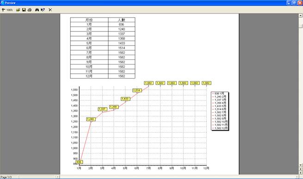
Task: Click the 1,582 12月 legend entry
Action: [220, 128]
